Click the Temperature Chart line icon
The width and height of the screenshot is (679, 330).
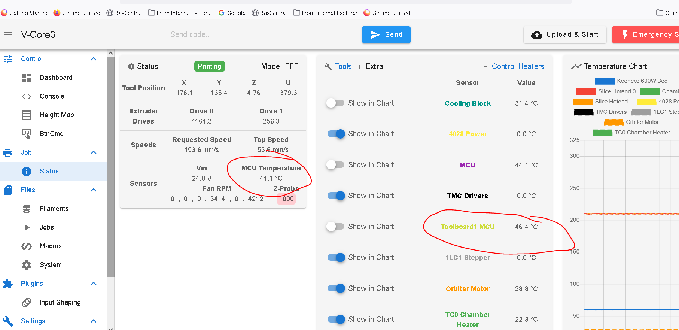[576, 67]
